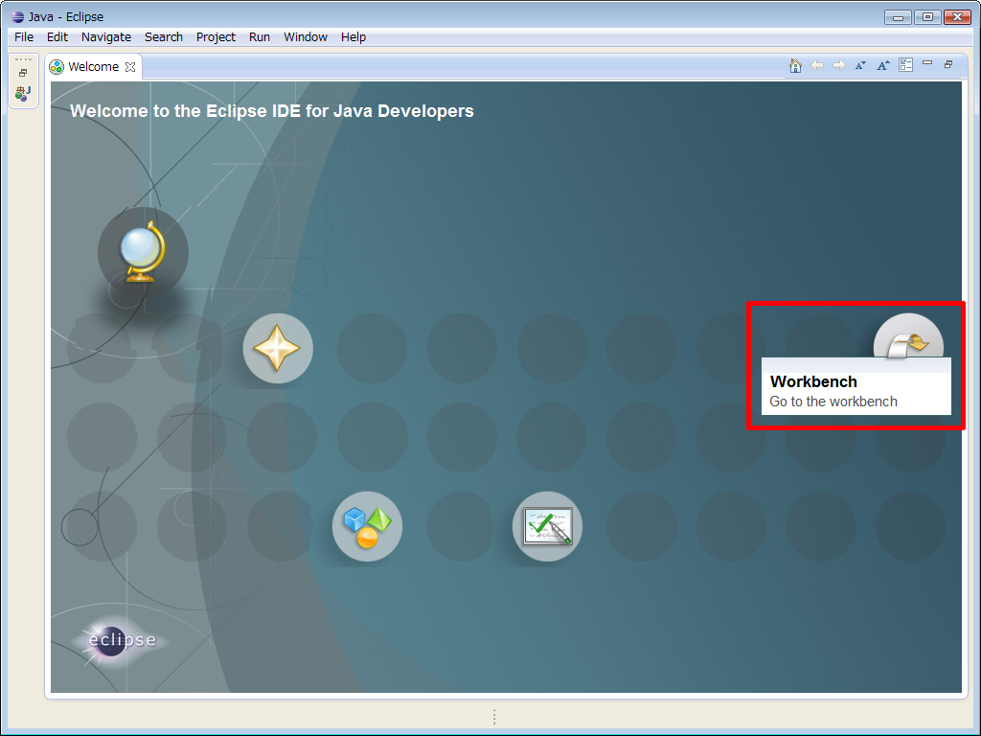The width and height of the screenshot is (981, 736).
Task: Go to the Workbench arrow icon
Action: (x=908, y=338)
